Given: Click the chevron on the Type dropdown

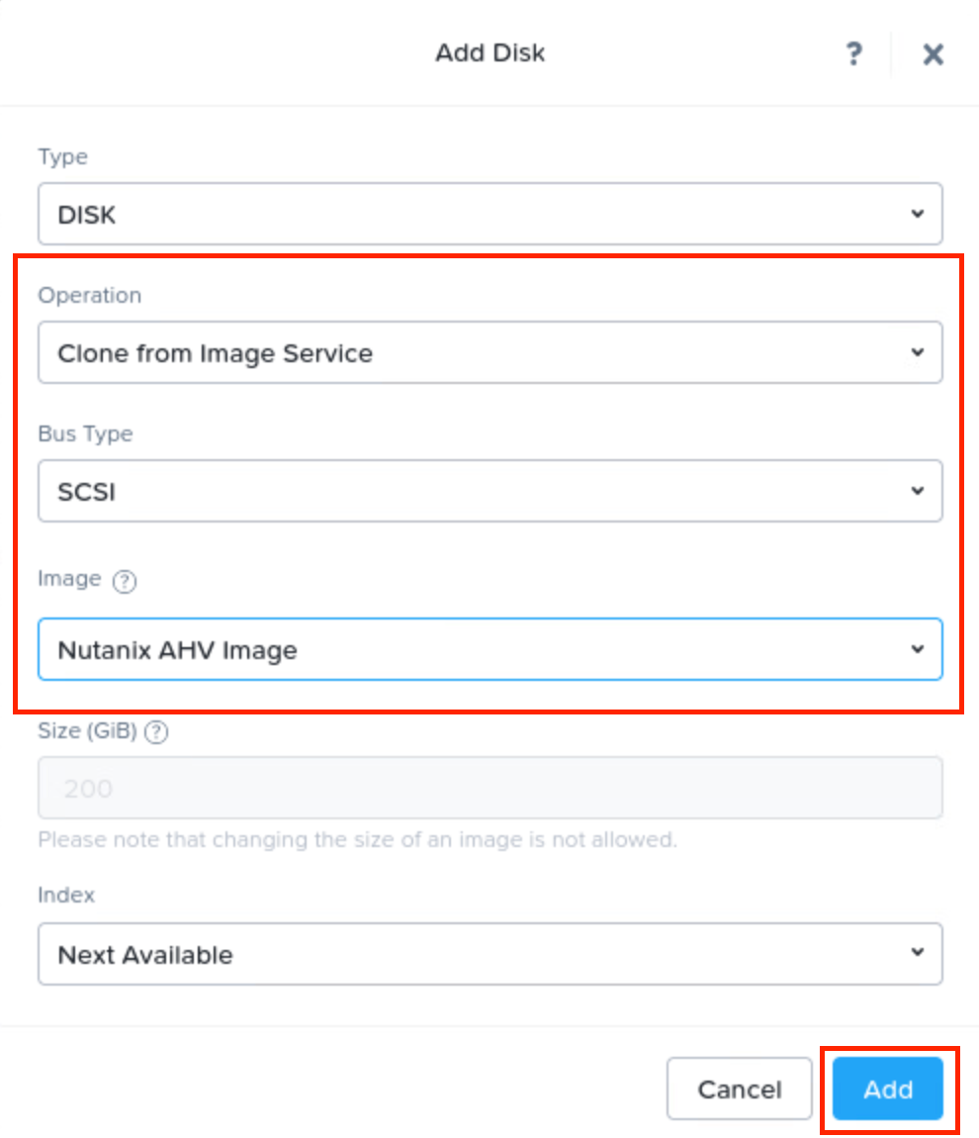Looking at the screenshot, I should coord(918,214).
